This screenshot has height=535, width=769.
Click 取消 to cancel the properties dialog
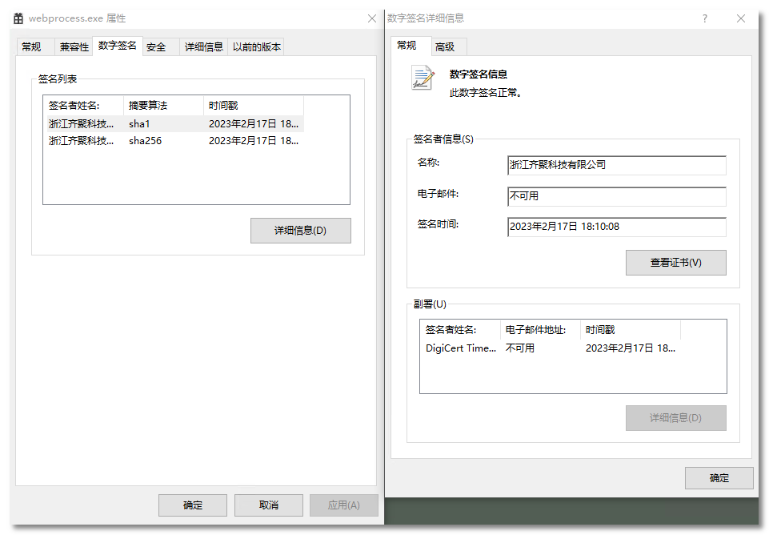click(x=268, y=505)
